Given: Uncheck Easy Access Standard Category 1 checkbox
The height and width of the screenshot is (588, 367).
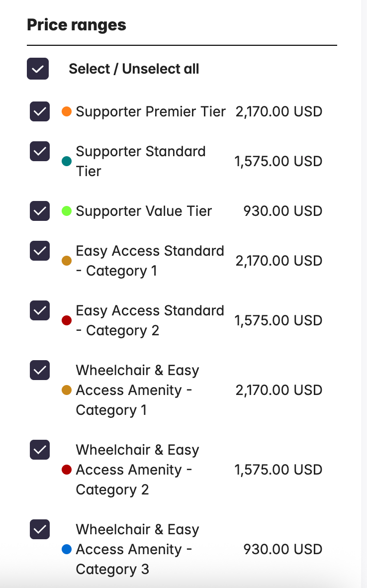Looking at the screenshot, I should 40,251.
